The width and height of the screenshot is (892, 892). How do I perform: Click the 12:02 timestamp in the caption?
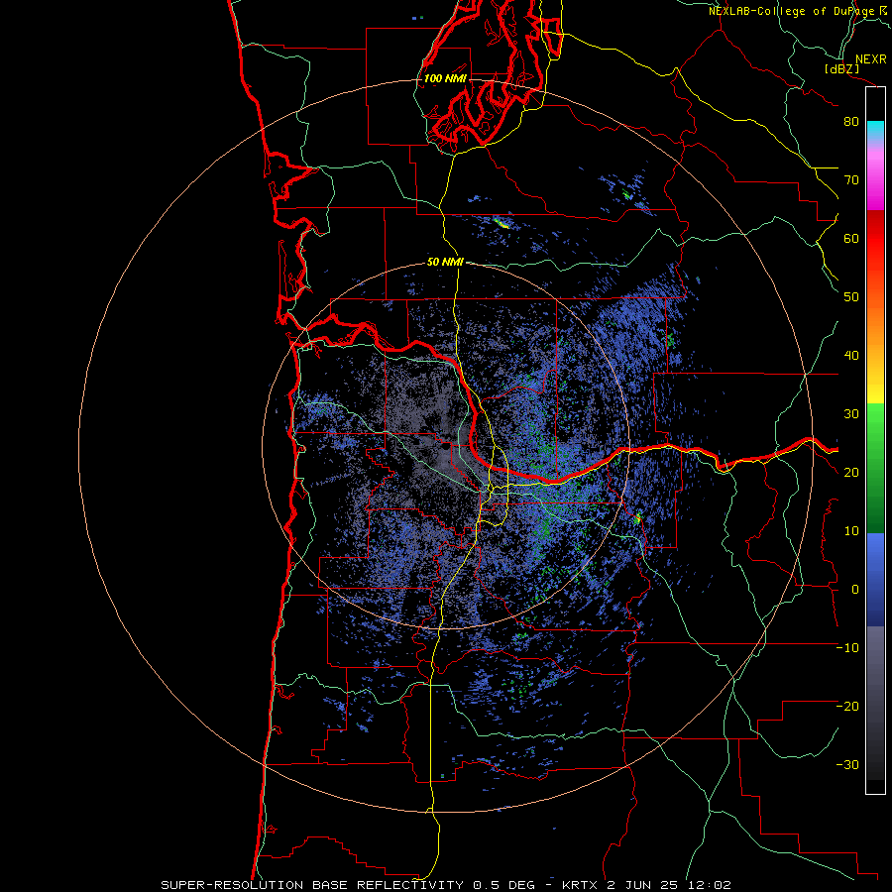(x=709, y=885)
